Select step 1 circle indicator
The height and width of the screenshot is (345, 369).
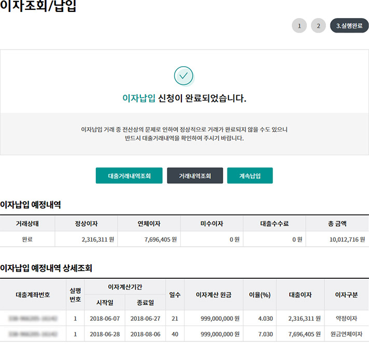point(299,25)
